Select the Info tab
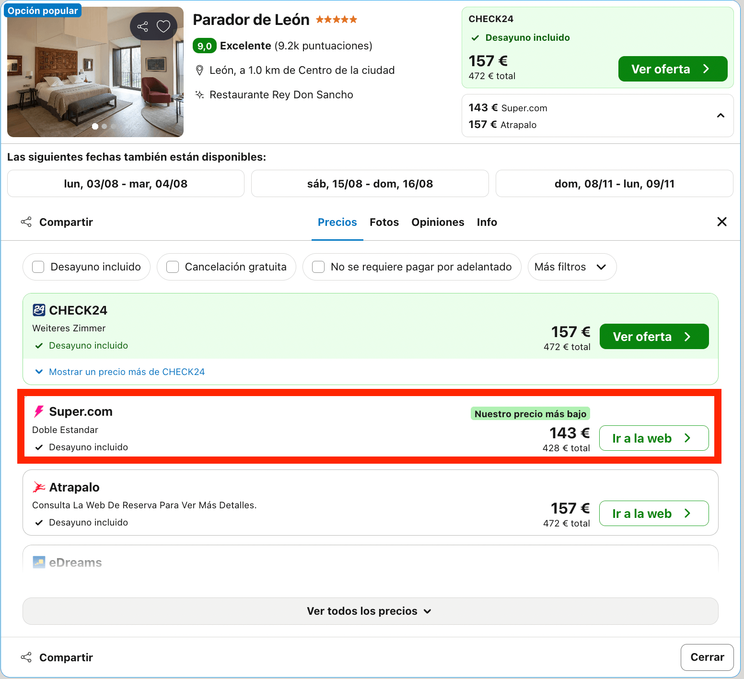Screen dimensions: 744x679 pyautogui.click(x=487, y=222)
